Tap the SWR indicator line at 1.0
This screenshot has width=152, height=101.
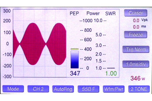(x=111, y=68)
